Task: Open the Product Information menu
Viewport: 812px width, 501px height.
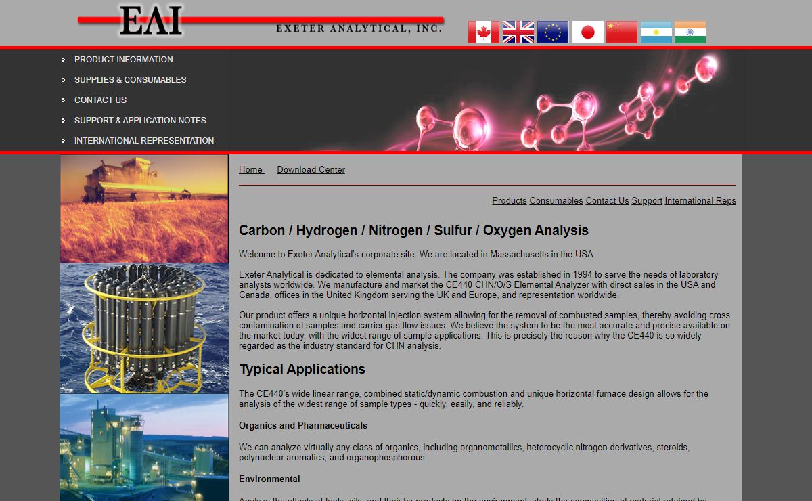Action: (123, 60)
